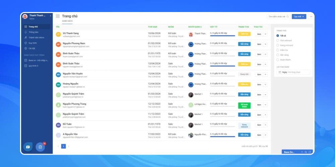Click the grid icon beside Trang chủ title

click(x=58, y=16)
